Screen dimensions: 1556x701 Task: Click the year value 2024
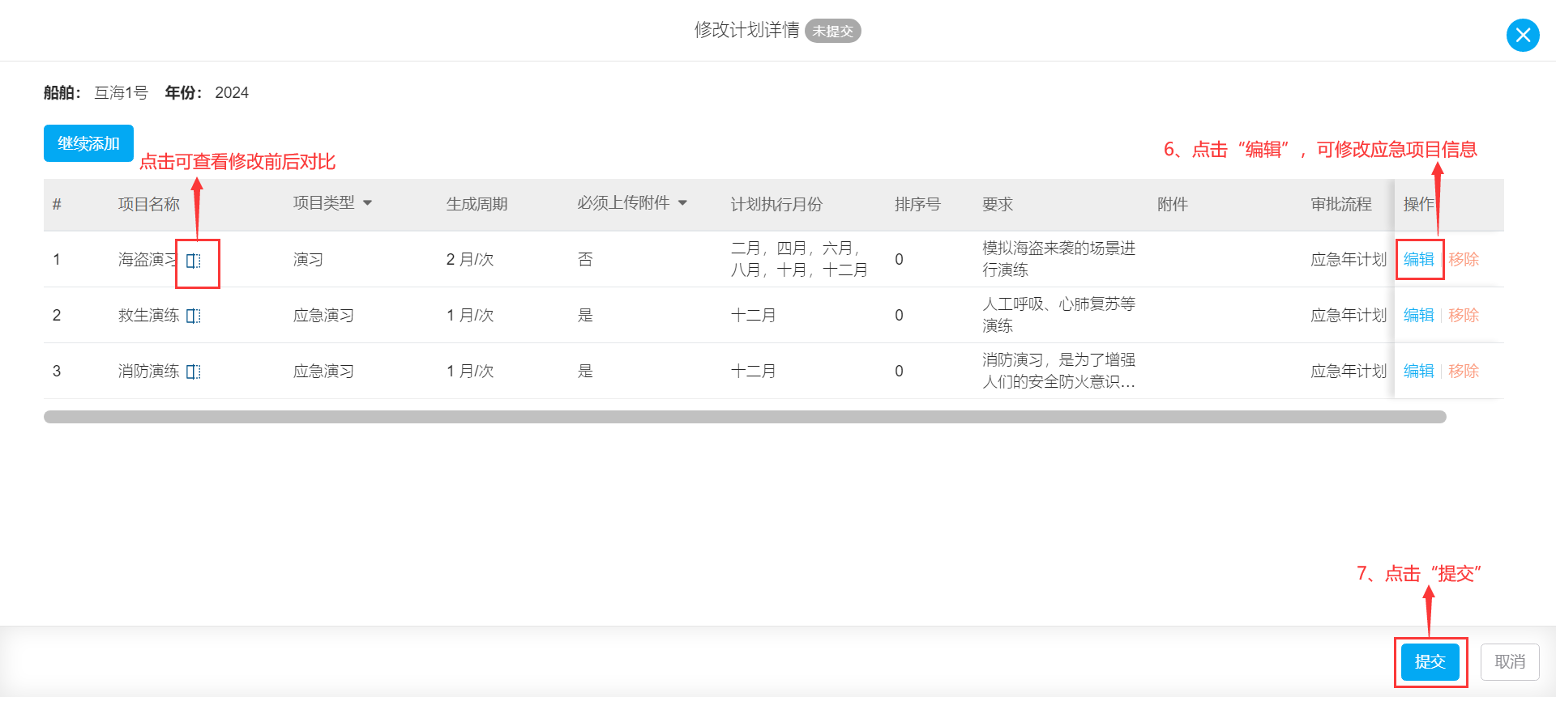click(x=232, y=92)
